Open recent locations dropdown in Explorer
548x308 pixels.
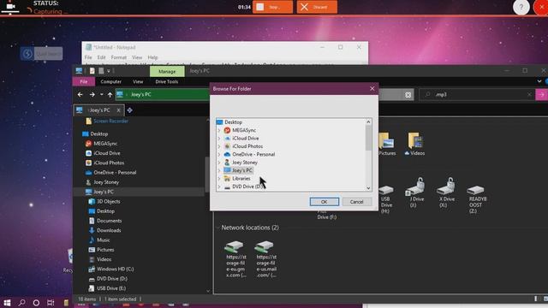point(101,95)
